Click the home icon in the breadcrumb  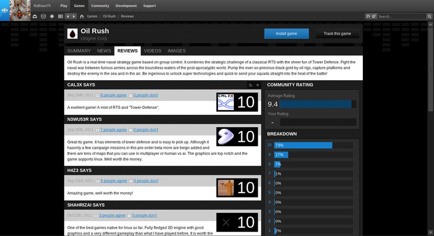[x=82, y=16]
